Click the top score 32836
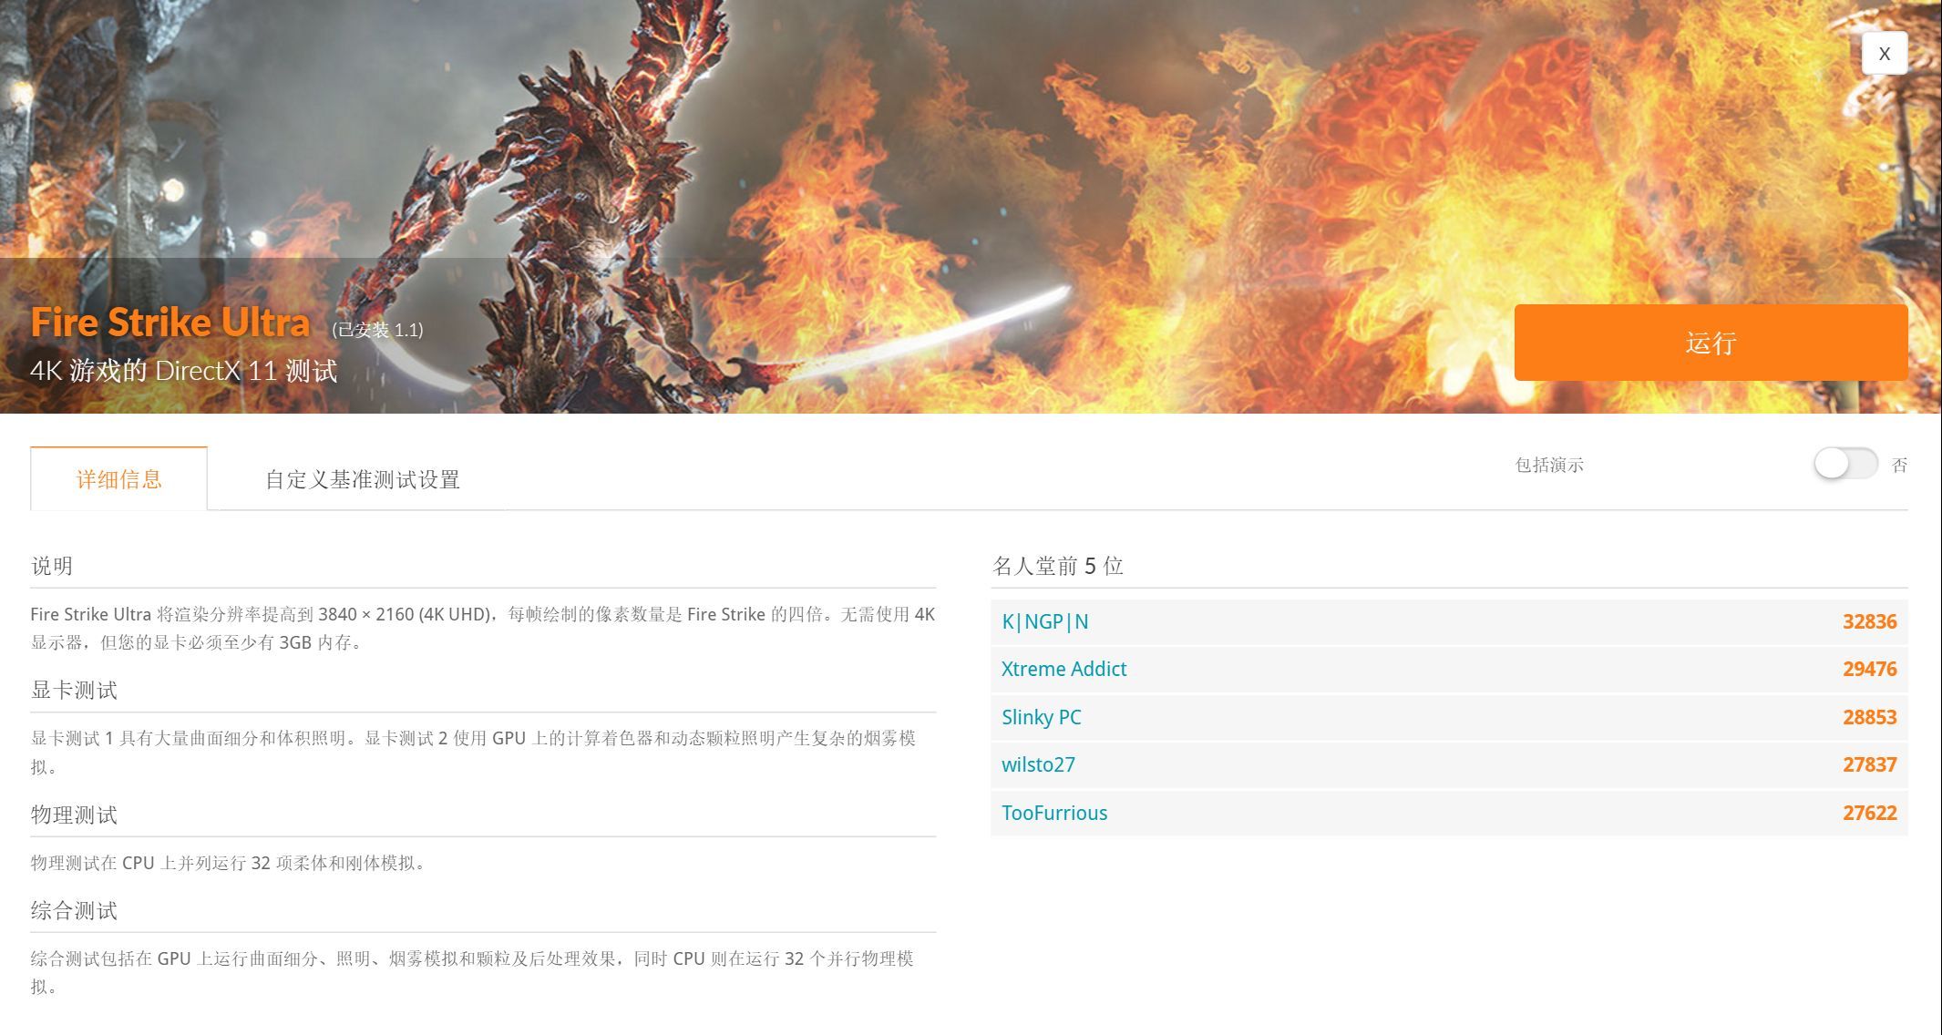Image resolution: width=1942 pixels, height=1035 pixels. click(1869, 621)
